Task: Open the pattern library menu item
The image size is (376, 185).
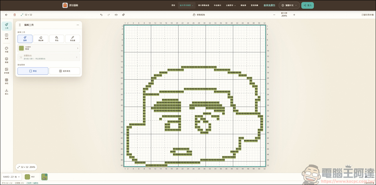Action: coord(243,5)
